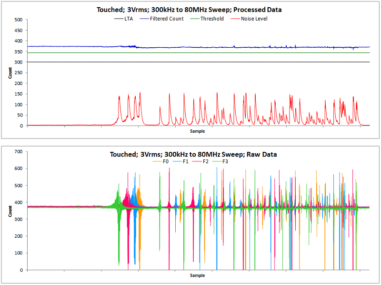Click the Threshold legend label

click(x=212, y=19)
